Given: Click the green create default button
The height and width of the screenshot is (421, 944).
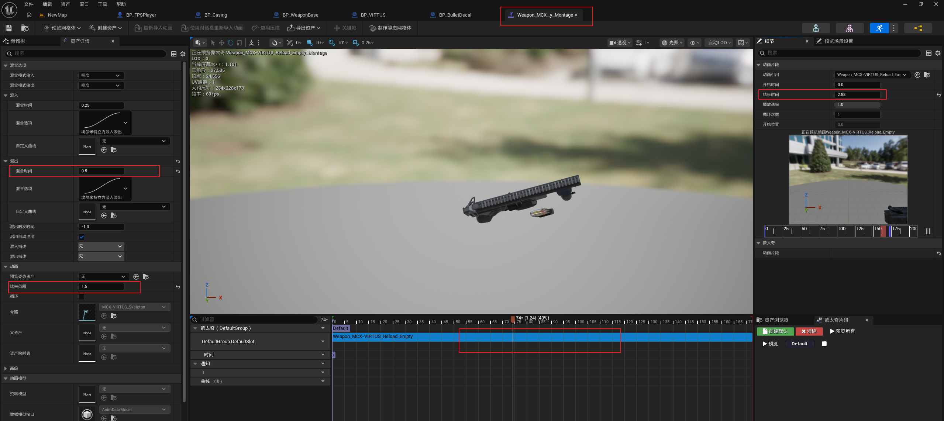Looking at the screenshot, I should [x=775, y=331].
